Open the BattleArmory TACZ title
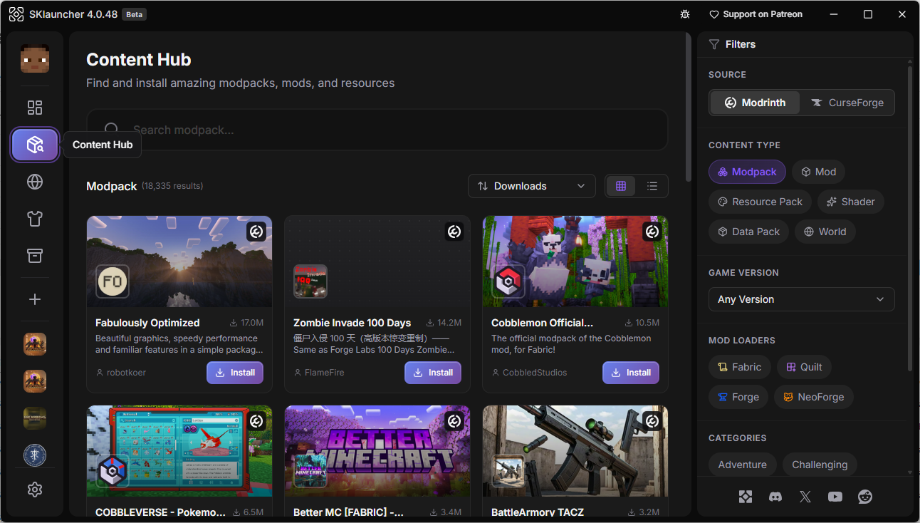Screen dimensions: 920x523 pos(538,512)
